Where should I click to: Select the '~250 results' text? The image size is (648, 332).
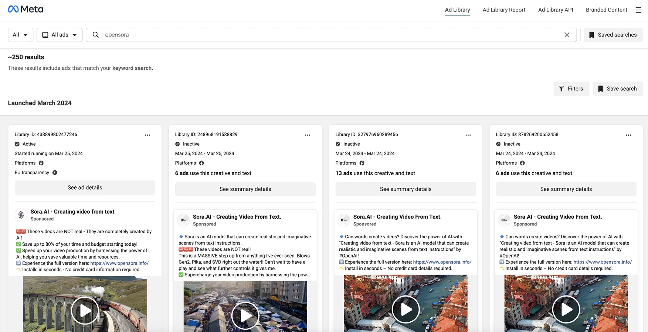point(26,57)
